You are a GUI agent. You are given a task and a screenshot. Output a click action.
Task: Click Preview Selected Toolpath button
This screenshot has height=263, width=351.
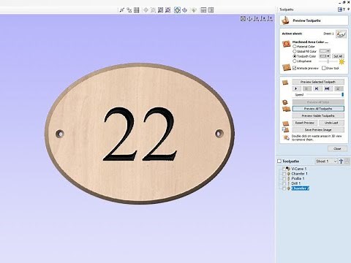click(318, 82)
